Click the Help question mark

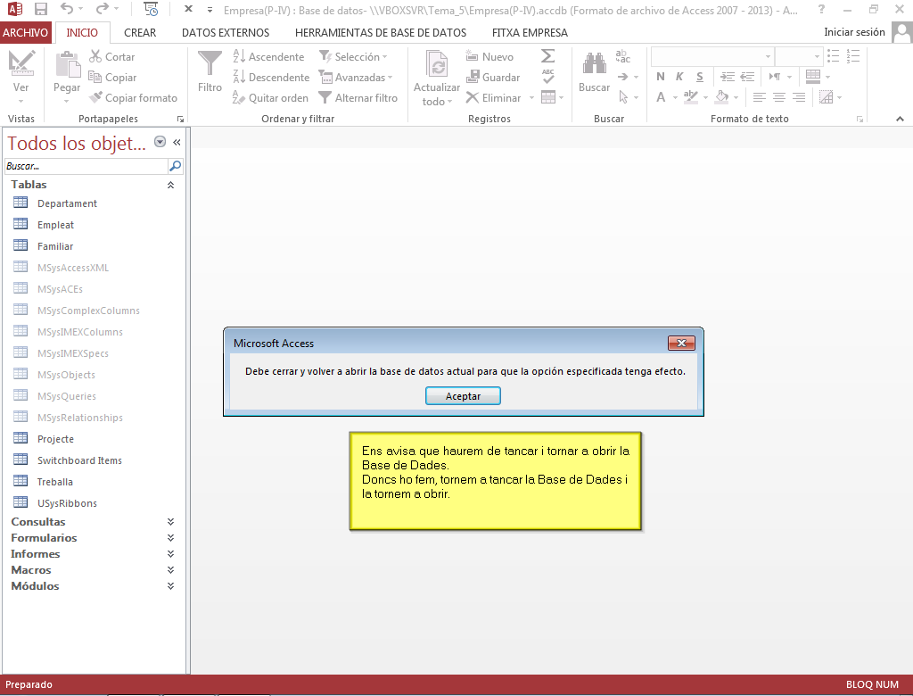[x=821, y=9]
